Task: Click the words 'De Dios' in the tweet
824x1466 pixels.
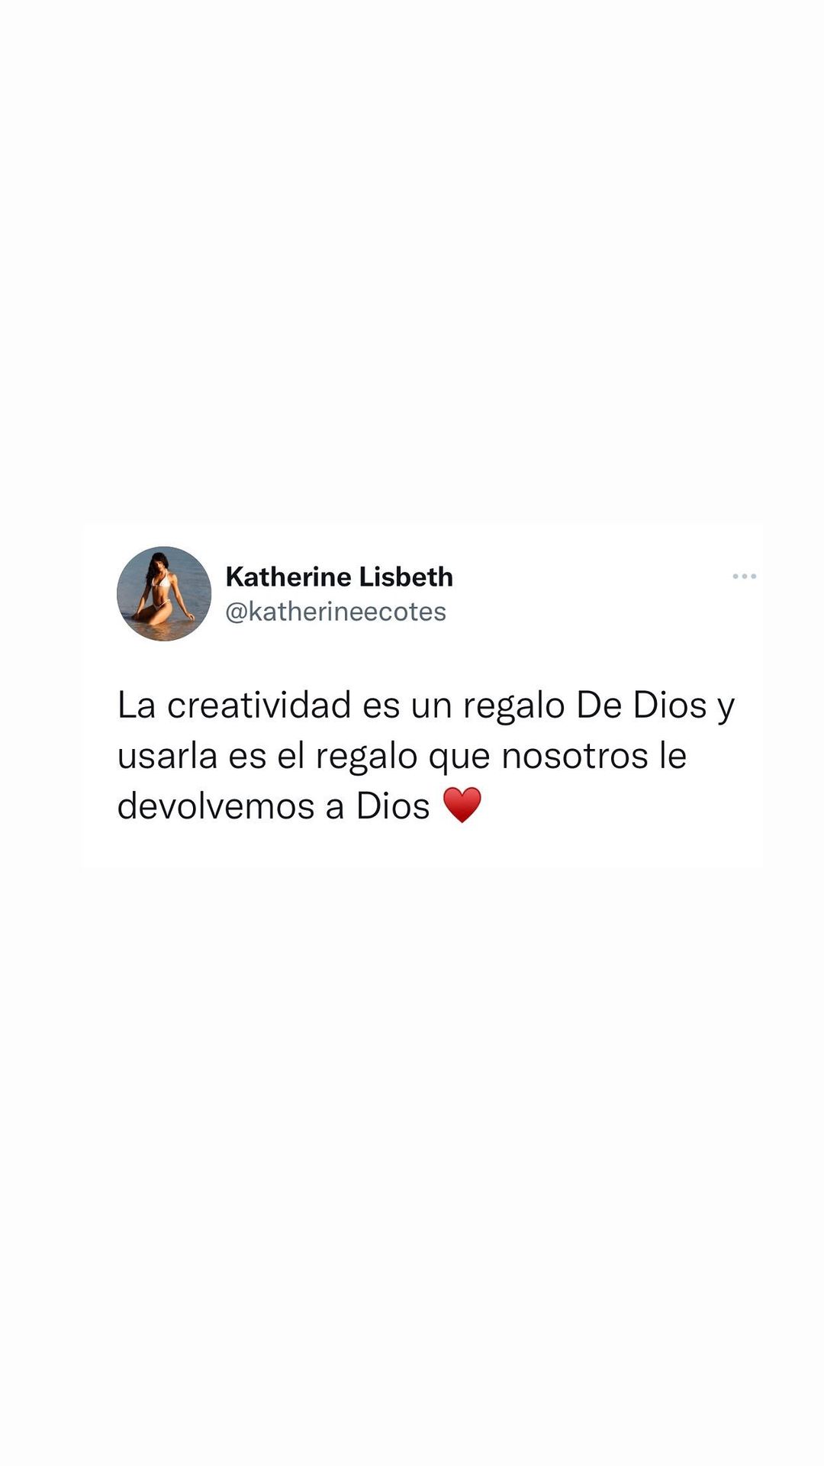Action: pos(642,705)
